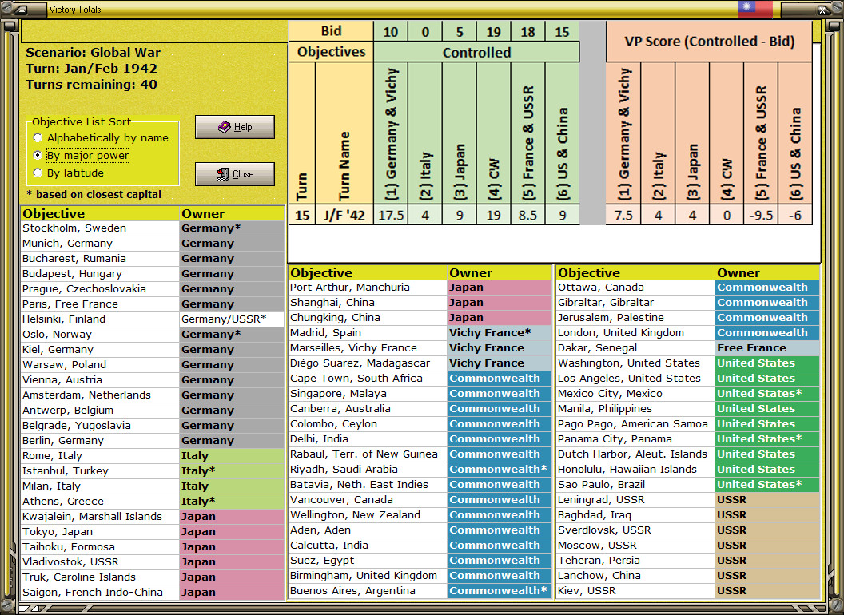Viewport: 844px width, 615px height.
Task: Click Mexico City, Mexico objective
Action: pyautogui.click(x=635, y=393)
